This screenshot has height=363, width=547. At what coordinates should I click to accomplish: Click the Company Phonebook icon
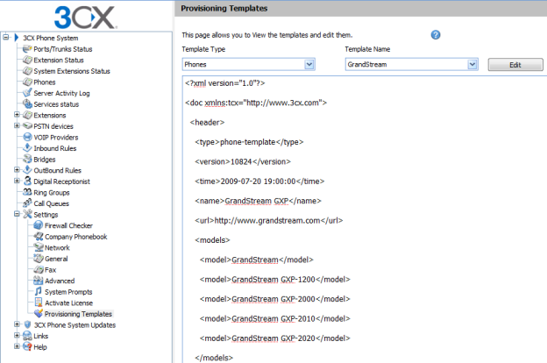click(39, 236)
